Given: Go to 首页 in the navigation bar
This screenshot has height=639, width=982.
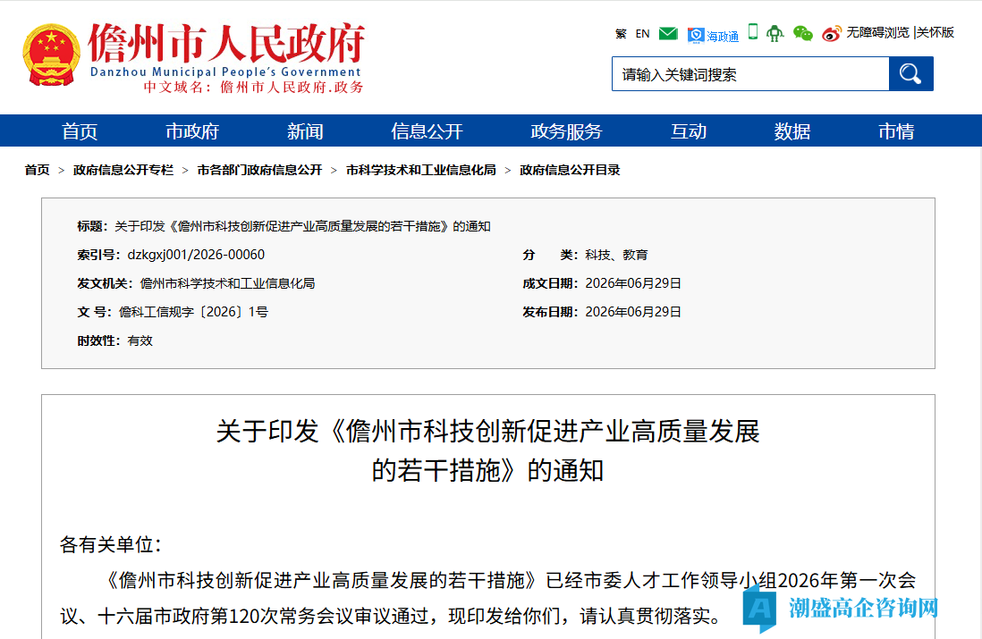Looking at the screenshot, I should 80,131.
